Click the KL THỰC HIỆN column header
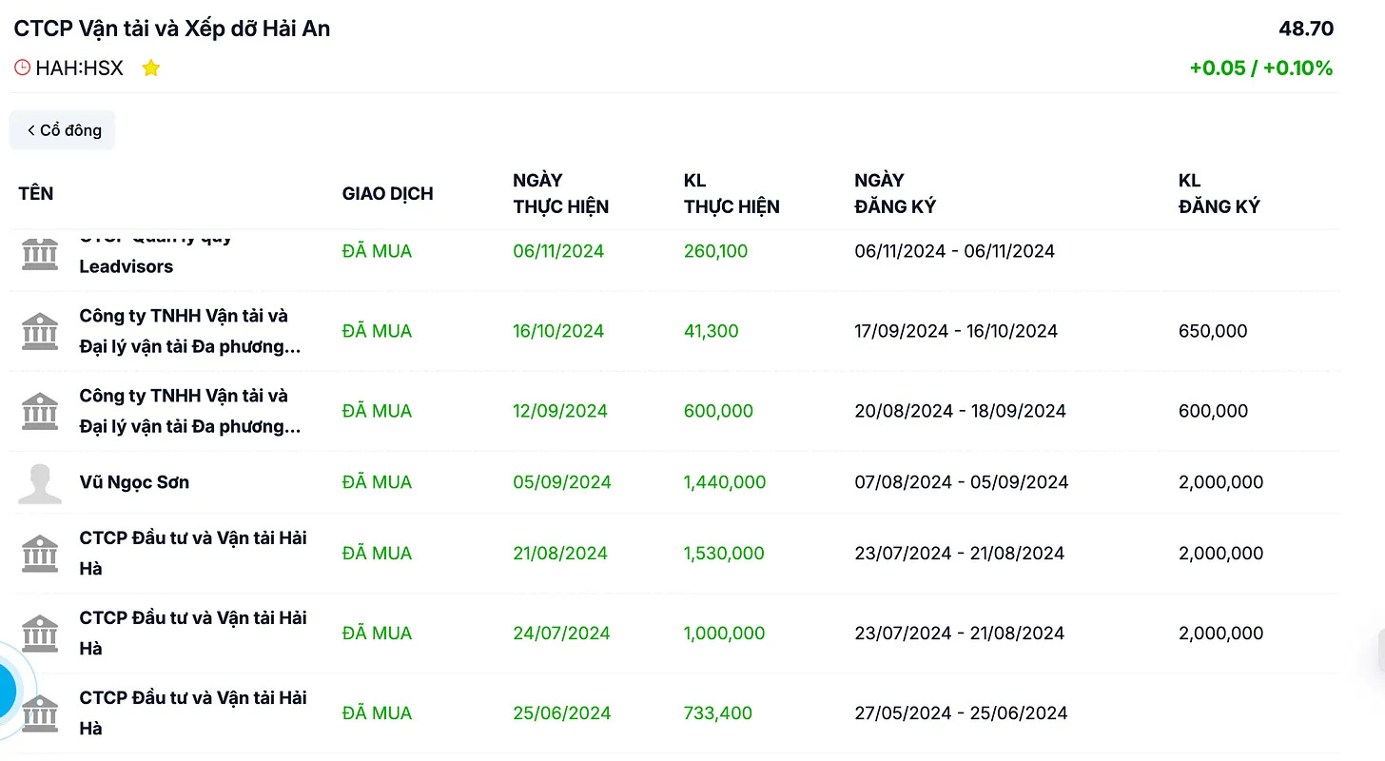Image resolution: width=1385 pixels, height=761 pixels. coord(732,194)
